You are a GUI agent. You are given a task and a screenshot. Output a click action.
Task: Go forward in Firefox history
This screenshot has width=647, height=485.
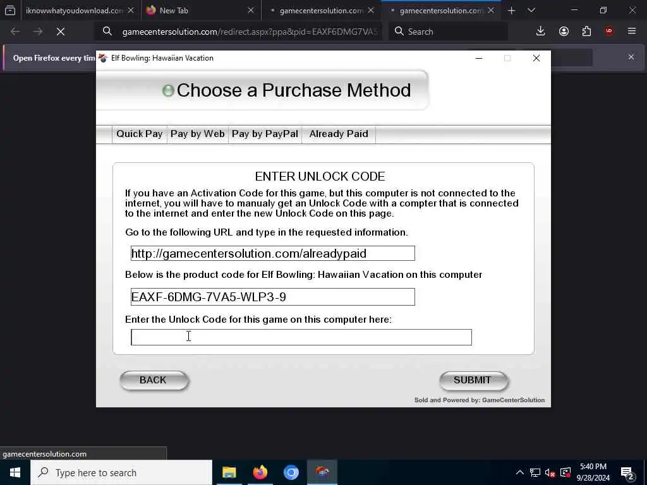(x=38, y=32)
